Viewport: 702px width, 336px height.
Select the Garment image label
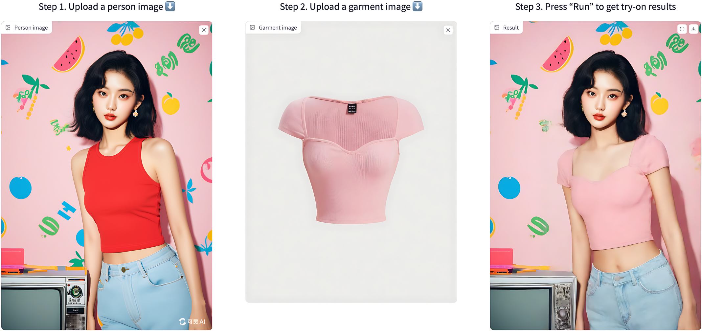pyautogui.click(x=278, y=28)
